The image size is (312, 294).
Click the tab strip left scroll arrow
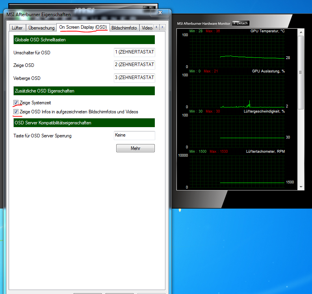[156, 27]
